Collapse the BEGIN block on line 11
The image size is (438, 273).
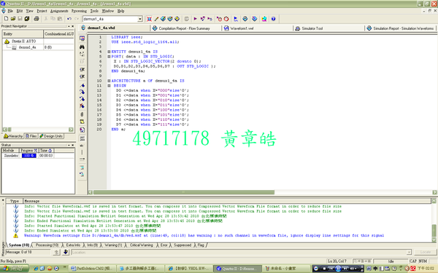tap(109, 85)
